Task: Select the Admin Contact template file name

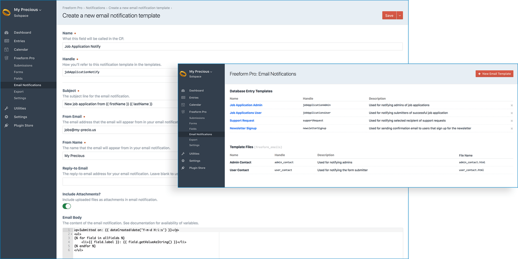Action: tap(240, 162)
